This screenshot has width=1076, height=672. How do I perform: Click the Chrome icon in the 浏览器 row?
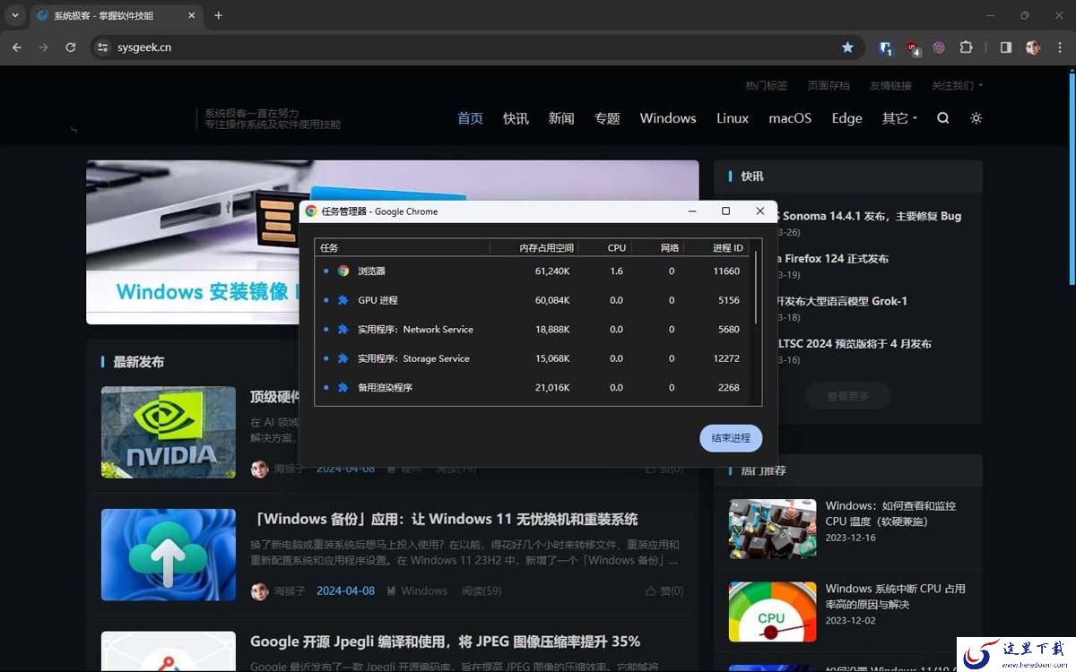[343, 271]
